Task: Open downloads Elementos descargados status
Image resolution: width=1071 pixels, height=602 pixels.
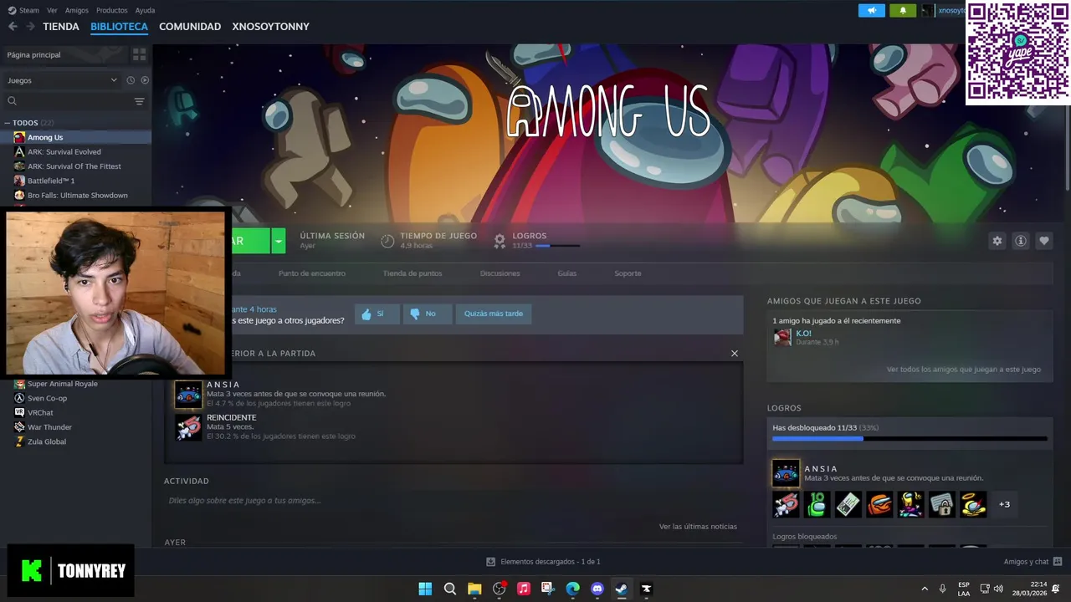Action: 544,562
